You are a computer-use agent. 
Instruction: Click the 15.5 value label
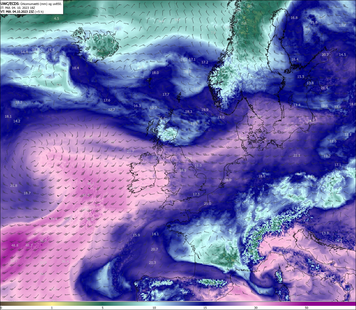tap(301, 77)
